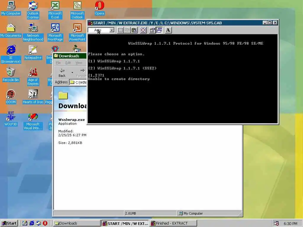Select Outlook Express desktop icon
This screenshot has width=303, height=227.
point(33,10)
